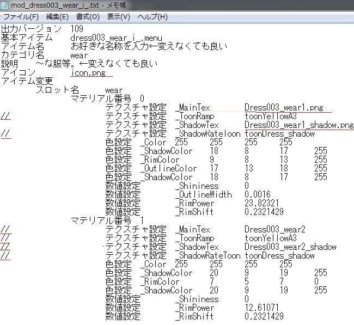
Task: Click the window title mod_dress003_wear_i_.txt
Action: tap(55, 5)
